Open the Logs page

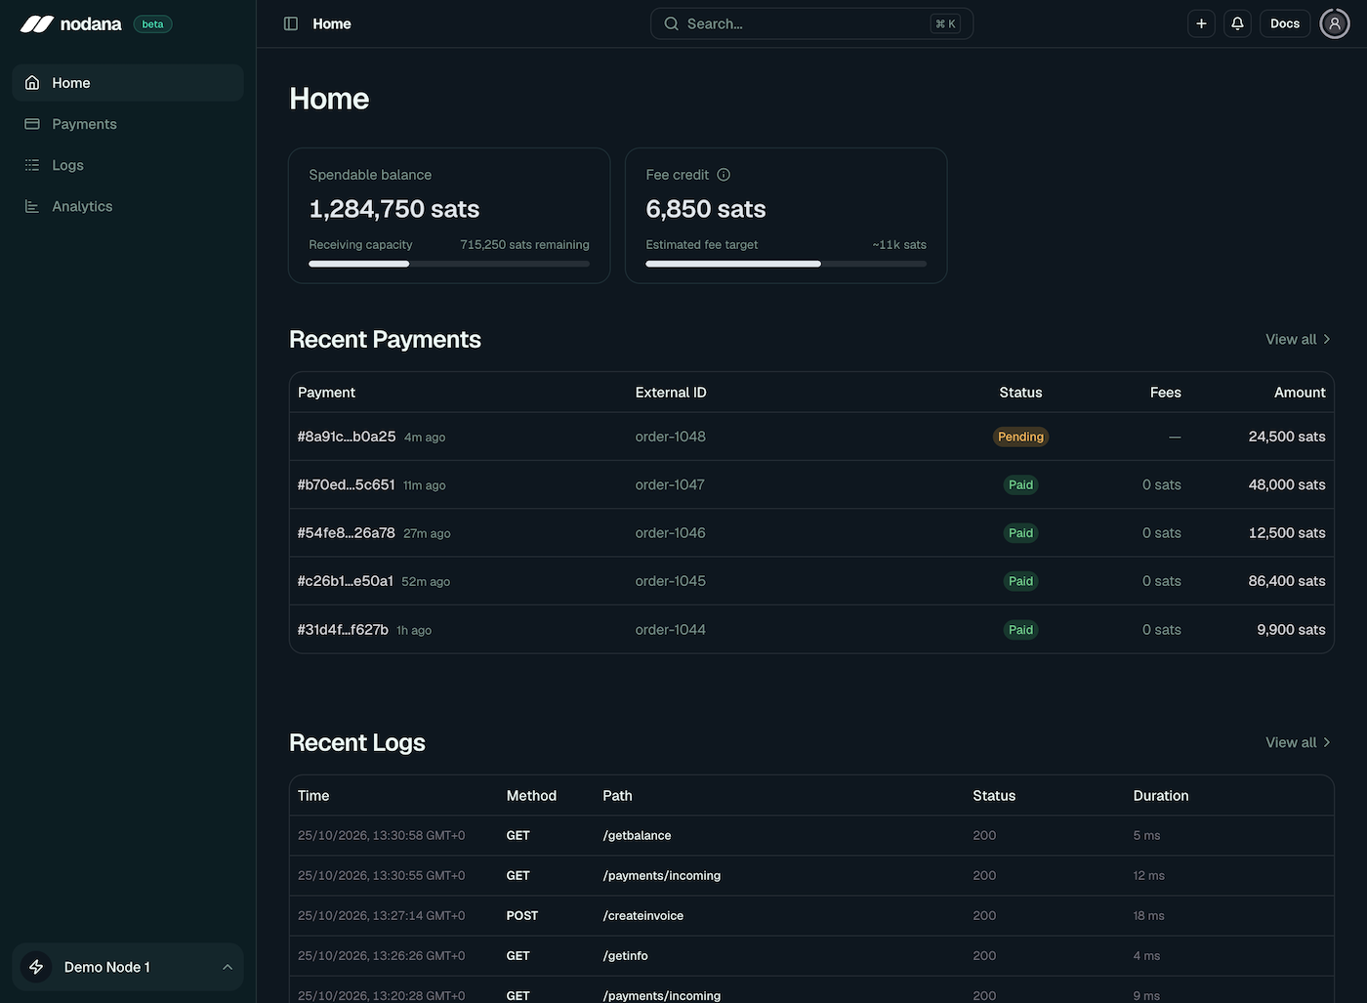(x=128, y=165)
